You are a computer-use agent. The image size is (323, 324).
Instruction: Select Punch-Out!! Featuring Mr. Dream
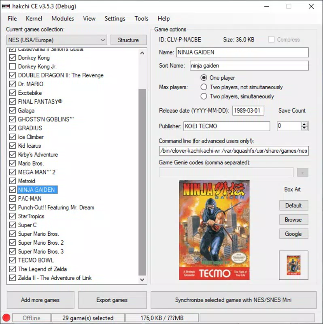(56, 207)
